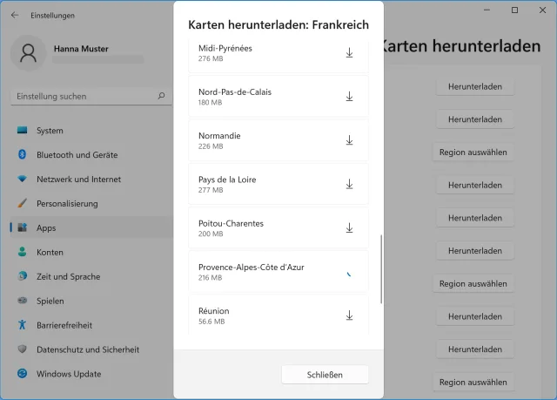Screen dimensions: 557x400
Task: Click the 'Karten herunterladen: Frankreich' dialog title
Action: pos(278,25)
